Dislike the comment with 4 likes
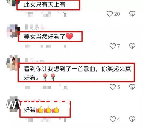This screenshot has height=129, width=143. pyautogui.click(x=132, y=119)
